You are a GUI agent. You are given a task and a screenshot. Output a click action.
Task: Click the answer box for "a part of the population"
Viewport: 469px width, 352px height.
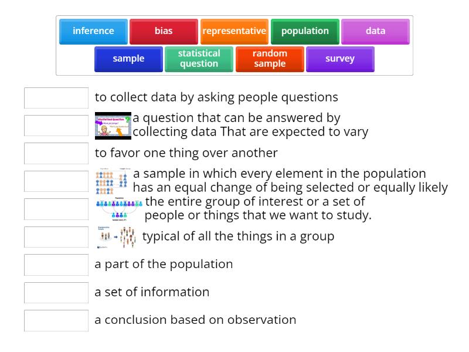[x=55, y=265]
